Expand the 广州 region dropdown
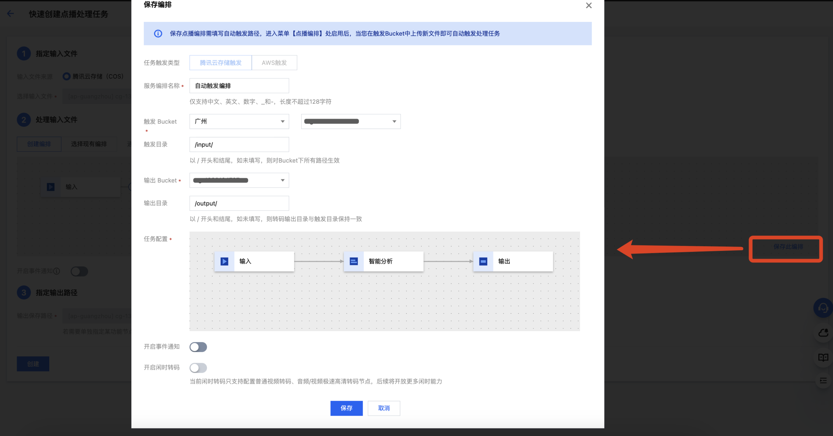Screen dimensions: 833x436 coord(239,122)
